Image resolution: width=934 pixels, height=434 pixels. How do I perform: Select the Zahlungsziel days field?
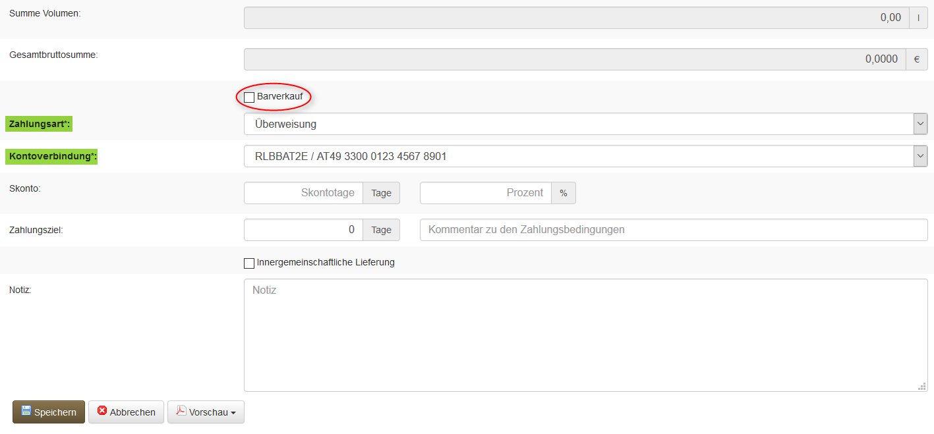click(x=303, y=230)
